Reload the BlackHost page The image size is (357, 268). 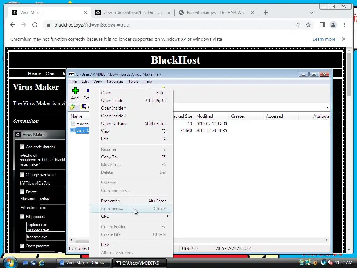(35, 25)
